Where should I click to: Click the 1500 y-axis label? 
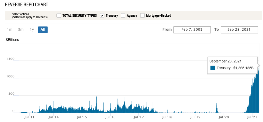(x=10, y=59)
